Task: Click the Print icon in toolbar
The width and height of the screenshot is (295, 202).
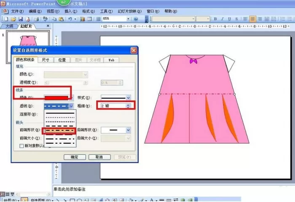Action: [x=37, y=19]
